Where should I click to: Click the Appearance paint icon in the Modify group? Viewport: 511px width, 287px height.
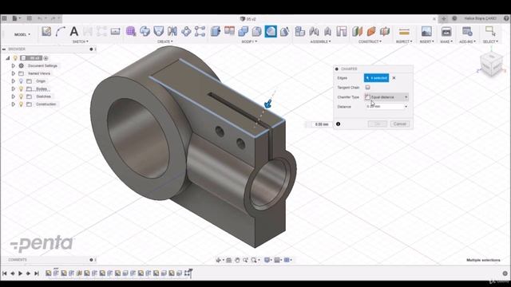coord(284,32)
